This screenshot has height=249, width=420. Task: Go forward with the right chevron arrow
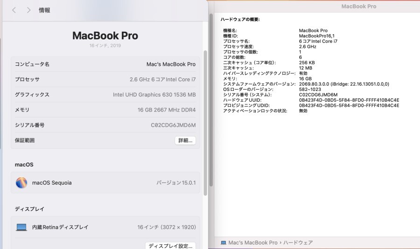[28, 10]
